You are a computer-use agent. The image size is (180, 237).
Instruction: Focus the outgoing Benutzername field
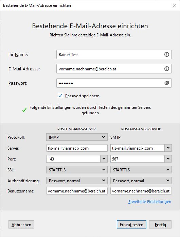pos(141,191)
